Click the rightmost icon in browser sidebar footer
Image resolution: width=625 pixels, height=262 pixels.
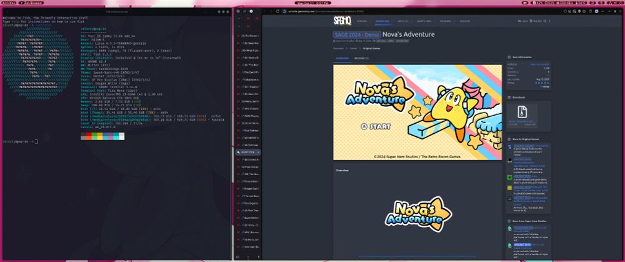click(x=258, y=257)
